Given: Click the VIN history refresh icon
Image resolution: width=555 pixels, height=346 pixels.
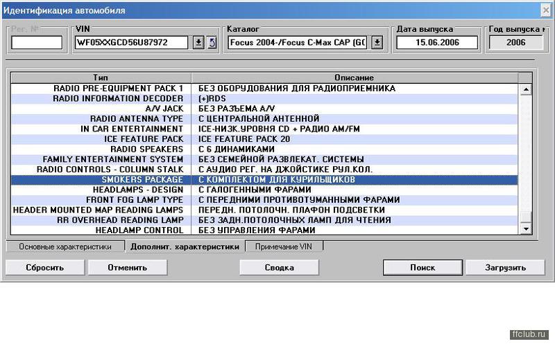Looking at the screenshot, I should pyautogui.click(x=212, y=43).
